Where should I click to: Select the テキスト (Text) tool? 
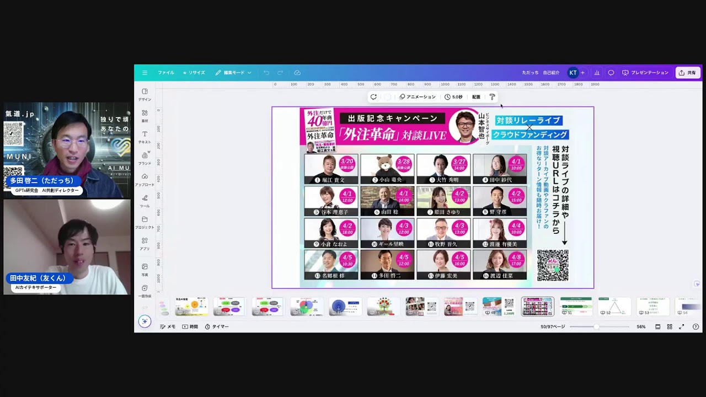[x=145, y=137]
